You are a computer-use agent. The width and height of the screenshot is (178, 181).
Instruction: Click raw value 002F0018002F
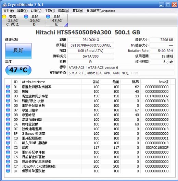157,148
